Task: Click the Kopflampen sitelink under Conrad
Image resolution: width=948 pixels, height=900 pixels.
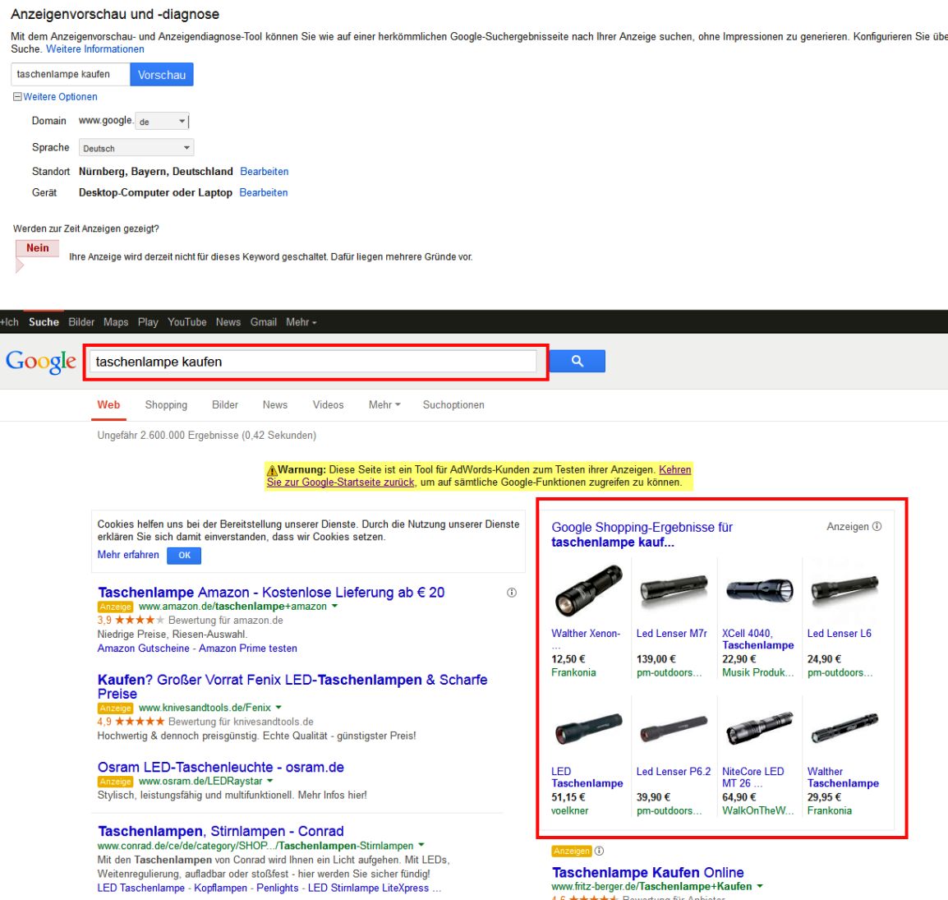Action: (221, 888)
